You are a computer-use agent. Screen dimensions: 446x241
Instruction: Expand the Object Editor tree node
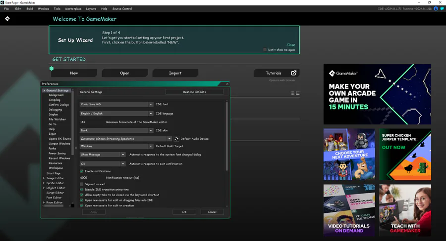44,188
